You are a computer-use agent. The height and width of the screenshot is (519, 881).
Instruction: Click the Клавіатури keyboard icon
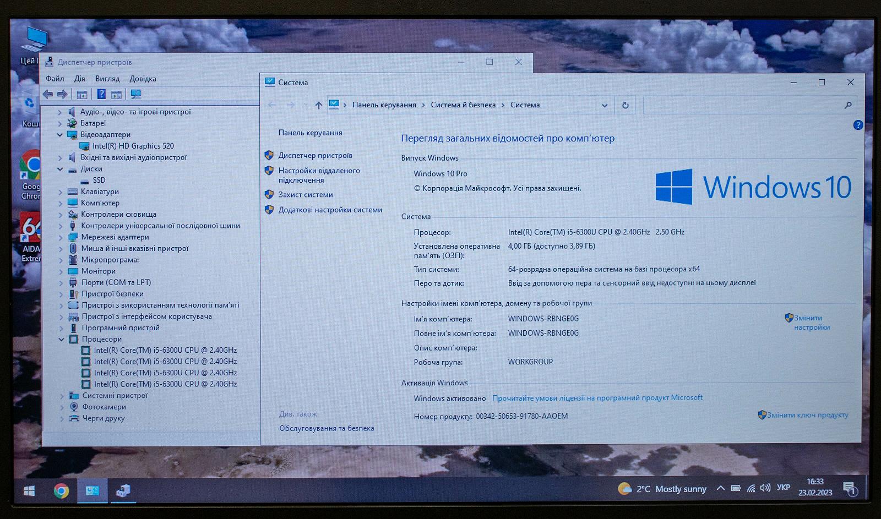(72, 192)
